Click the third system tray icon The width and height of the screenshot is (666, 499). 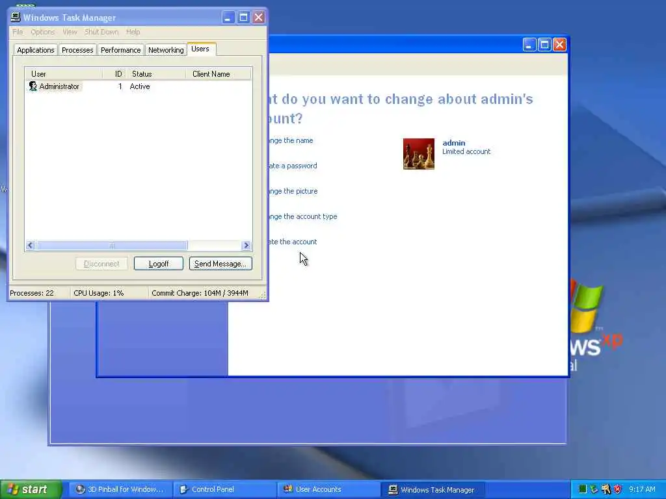tap(606, 489)
